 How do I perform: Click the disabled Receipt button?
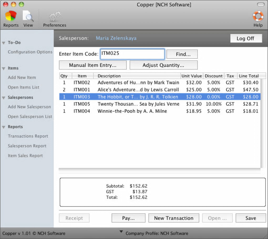pos(74,218)
